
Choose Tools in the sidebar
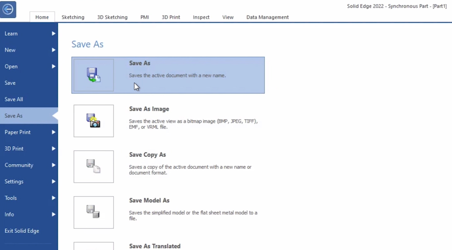(x=29, y=198)
